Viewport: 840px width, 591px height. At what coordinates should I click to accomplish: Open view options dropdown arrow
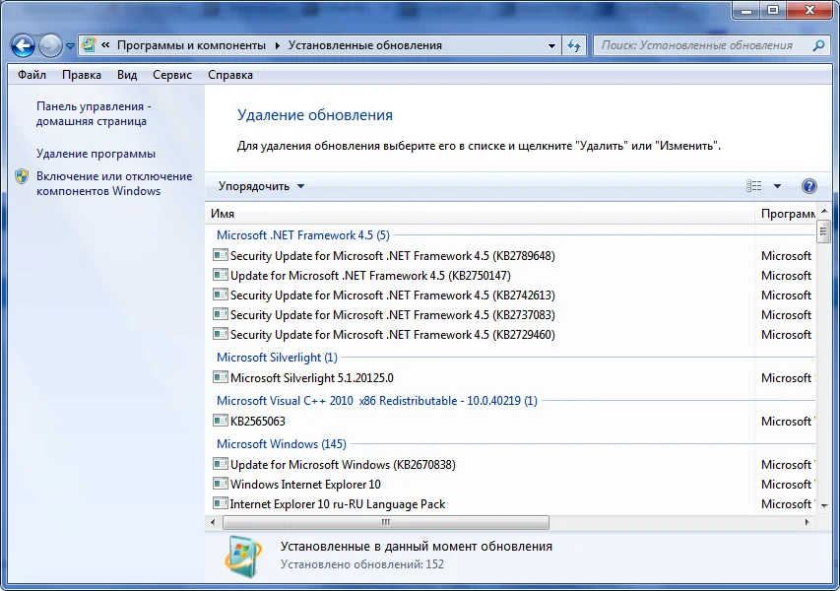point(777,186)
